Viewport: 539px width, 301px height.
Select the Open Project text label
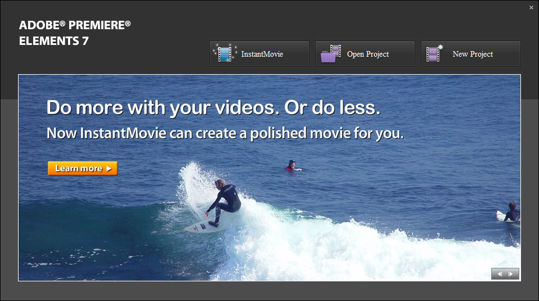coord(368,54)
